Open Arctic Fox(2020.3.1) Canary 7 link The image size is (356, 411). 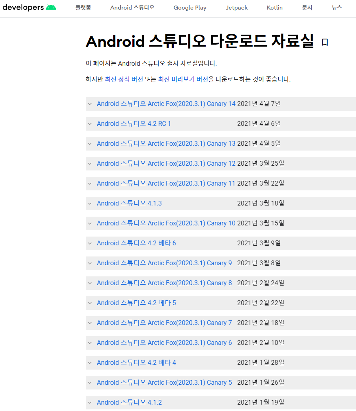pos(164,323)
